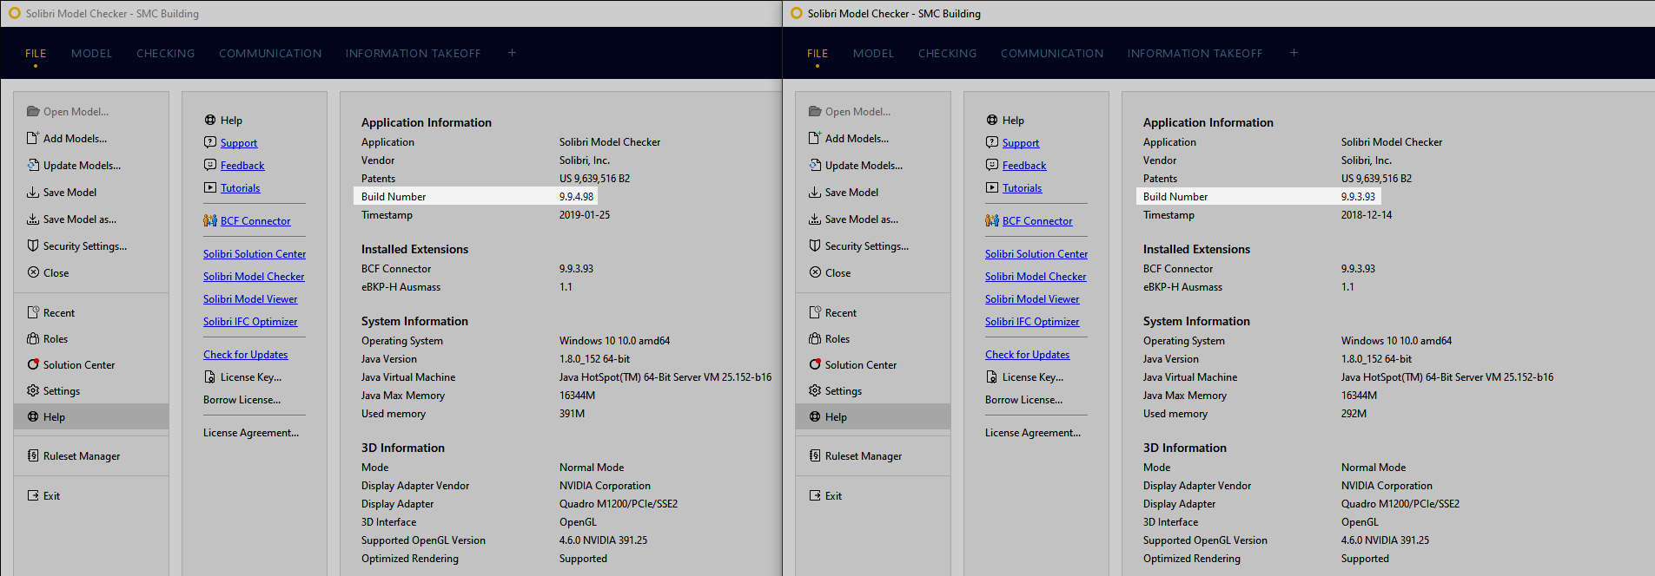This screenshot has width=1655, height=576.
Task: Click BCF Connector icon in left window
Action: [x=210, y=220]
